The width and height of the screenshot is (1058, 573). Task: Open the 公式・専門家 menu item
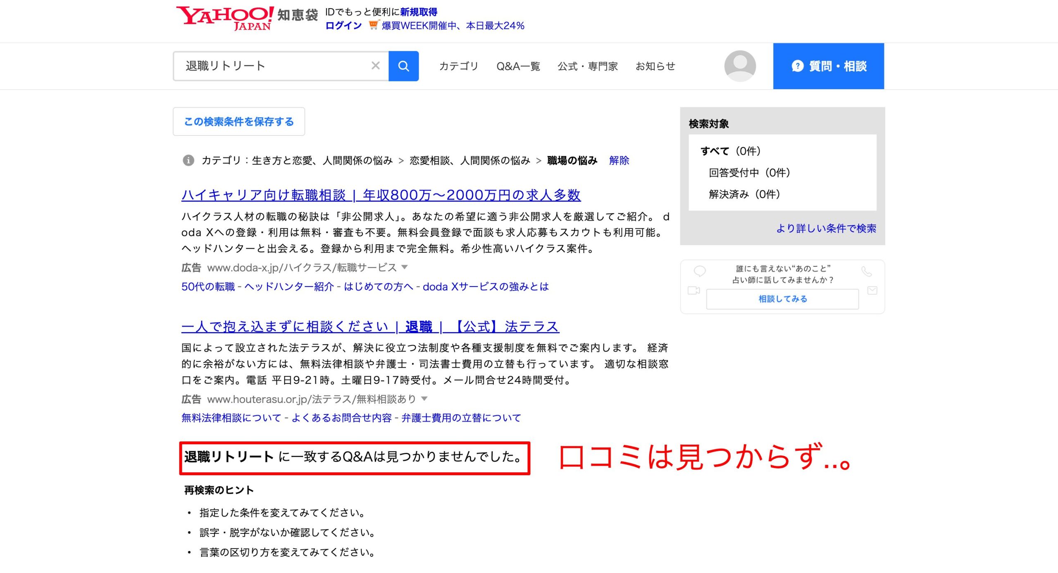[587, 66]
